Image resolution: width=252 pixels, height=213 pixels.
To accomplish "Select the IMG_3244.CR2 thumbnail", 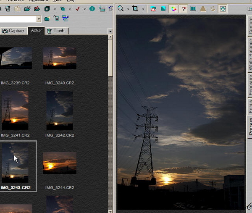I will pyautogui.click(x=60, y=163).
